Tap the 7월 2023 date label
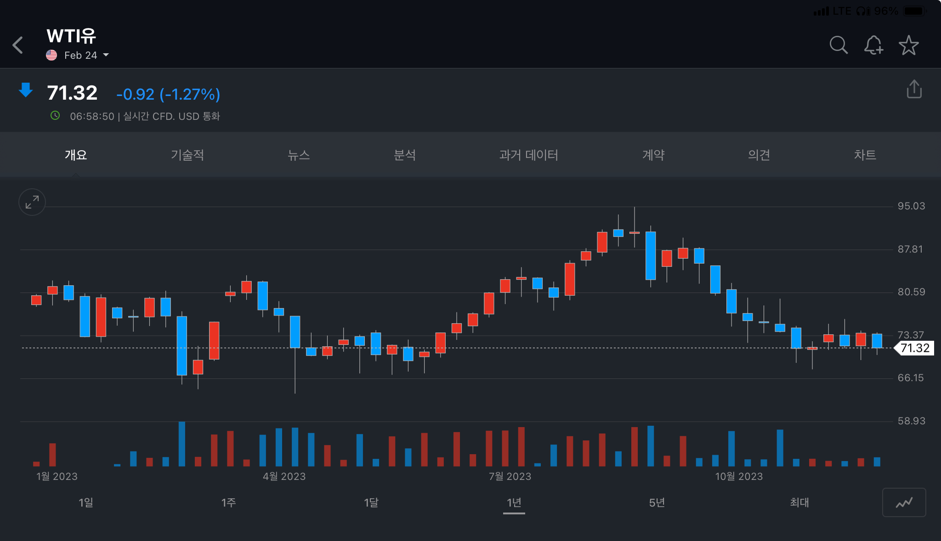 click(510, 476)
